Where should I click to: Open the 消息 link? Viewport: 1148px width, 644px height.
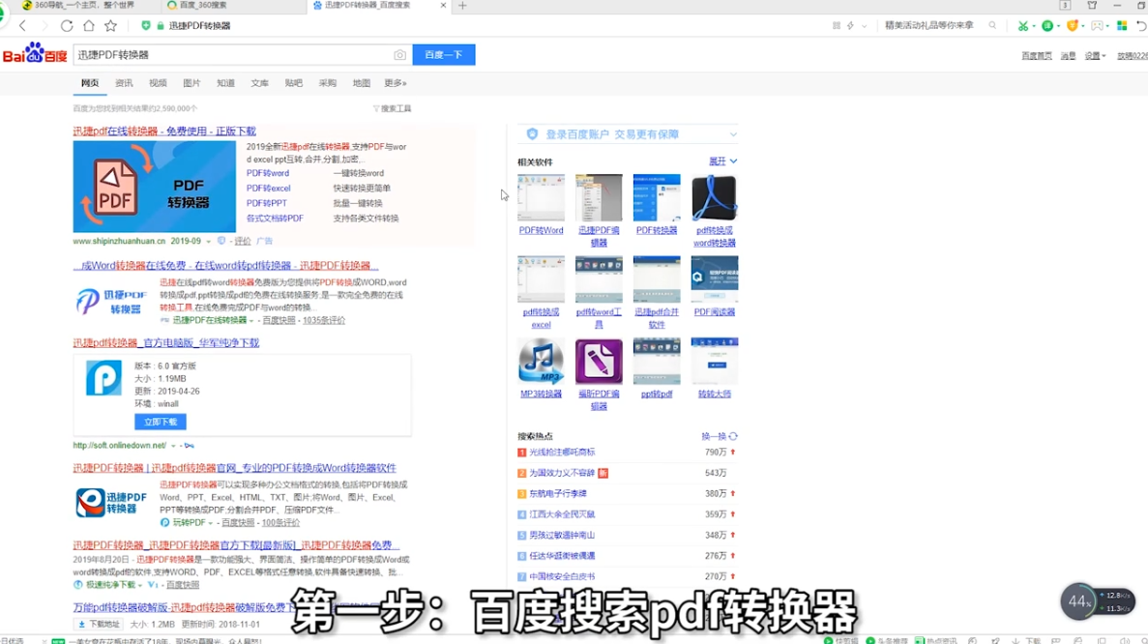point(1068,56)
